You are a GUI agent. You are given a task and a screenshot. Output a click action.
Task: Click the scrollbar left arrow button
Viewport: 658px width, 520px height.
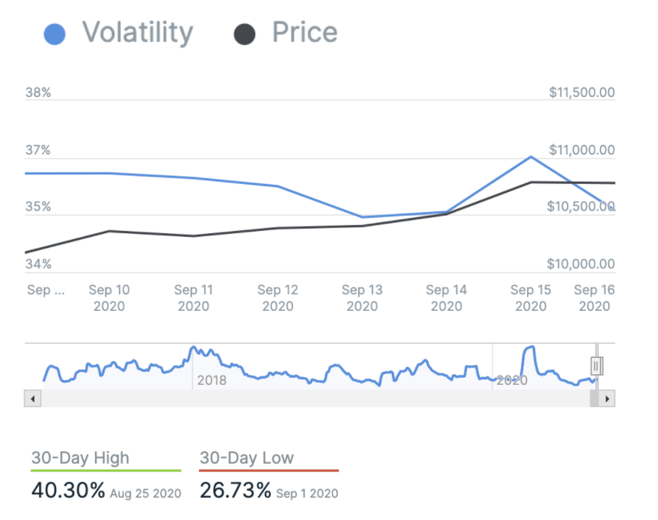(x=32, y=399)
